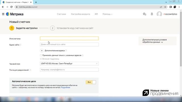
Task: Click the user avatar picture
Action: pos(159,14)
